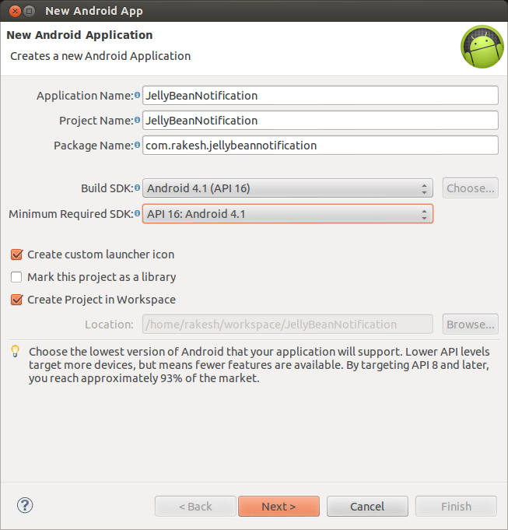The width and height of the screenshot is (508, 530).
Task: Close the New Android App window
Action: pos(15,11)
